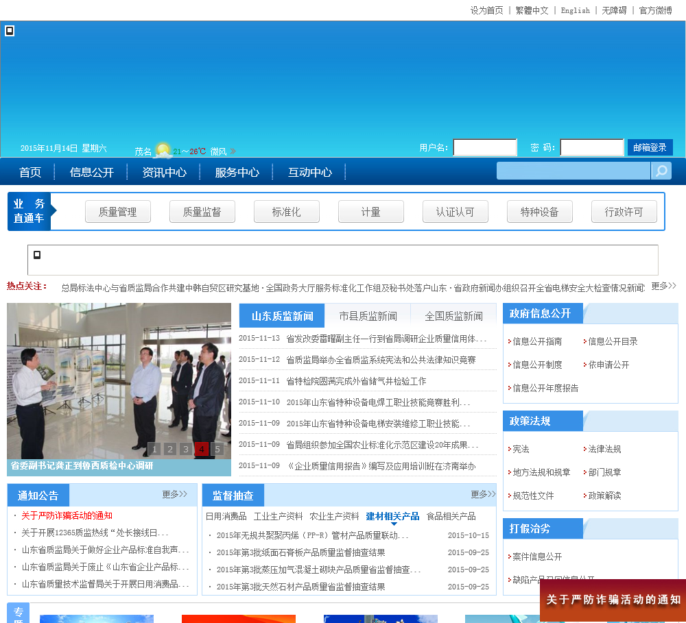
Task: Open news 省质监局举办全省质监系统宪法和公共法律知识竞赛
Action: [x=381, y=360]
